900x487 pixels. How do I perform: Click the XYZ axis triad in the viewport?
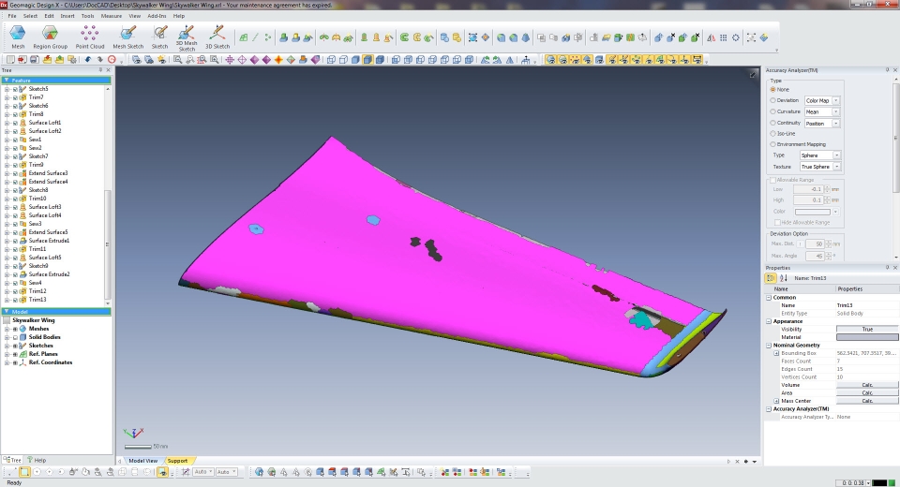click(x=133, y=433)
